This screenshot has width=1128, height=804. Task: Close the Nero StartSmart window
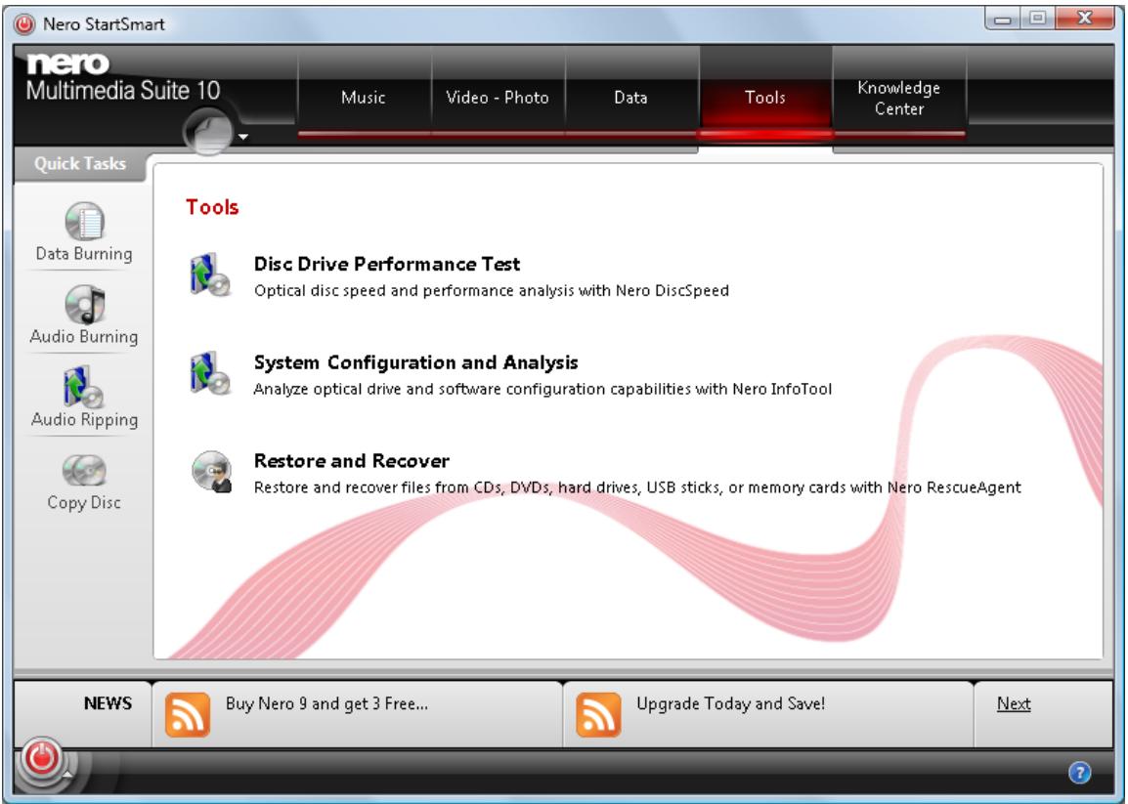pyautogui.click(x=1085, y=19)
